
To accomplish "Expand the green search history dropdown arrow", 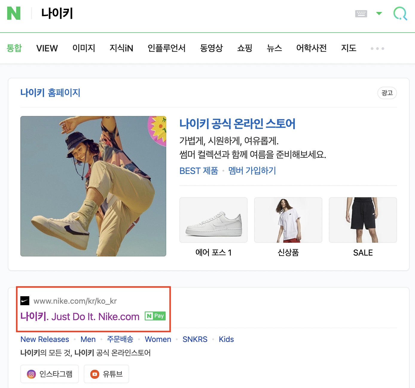I will point(379,13).
